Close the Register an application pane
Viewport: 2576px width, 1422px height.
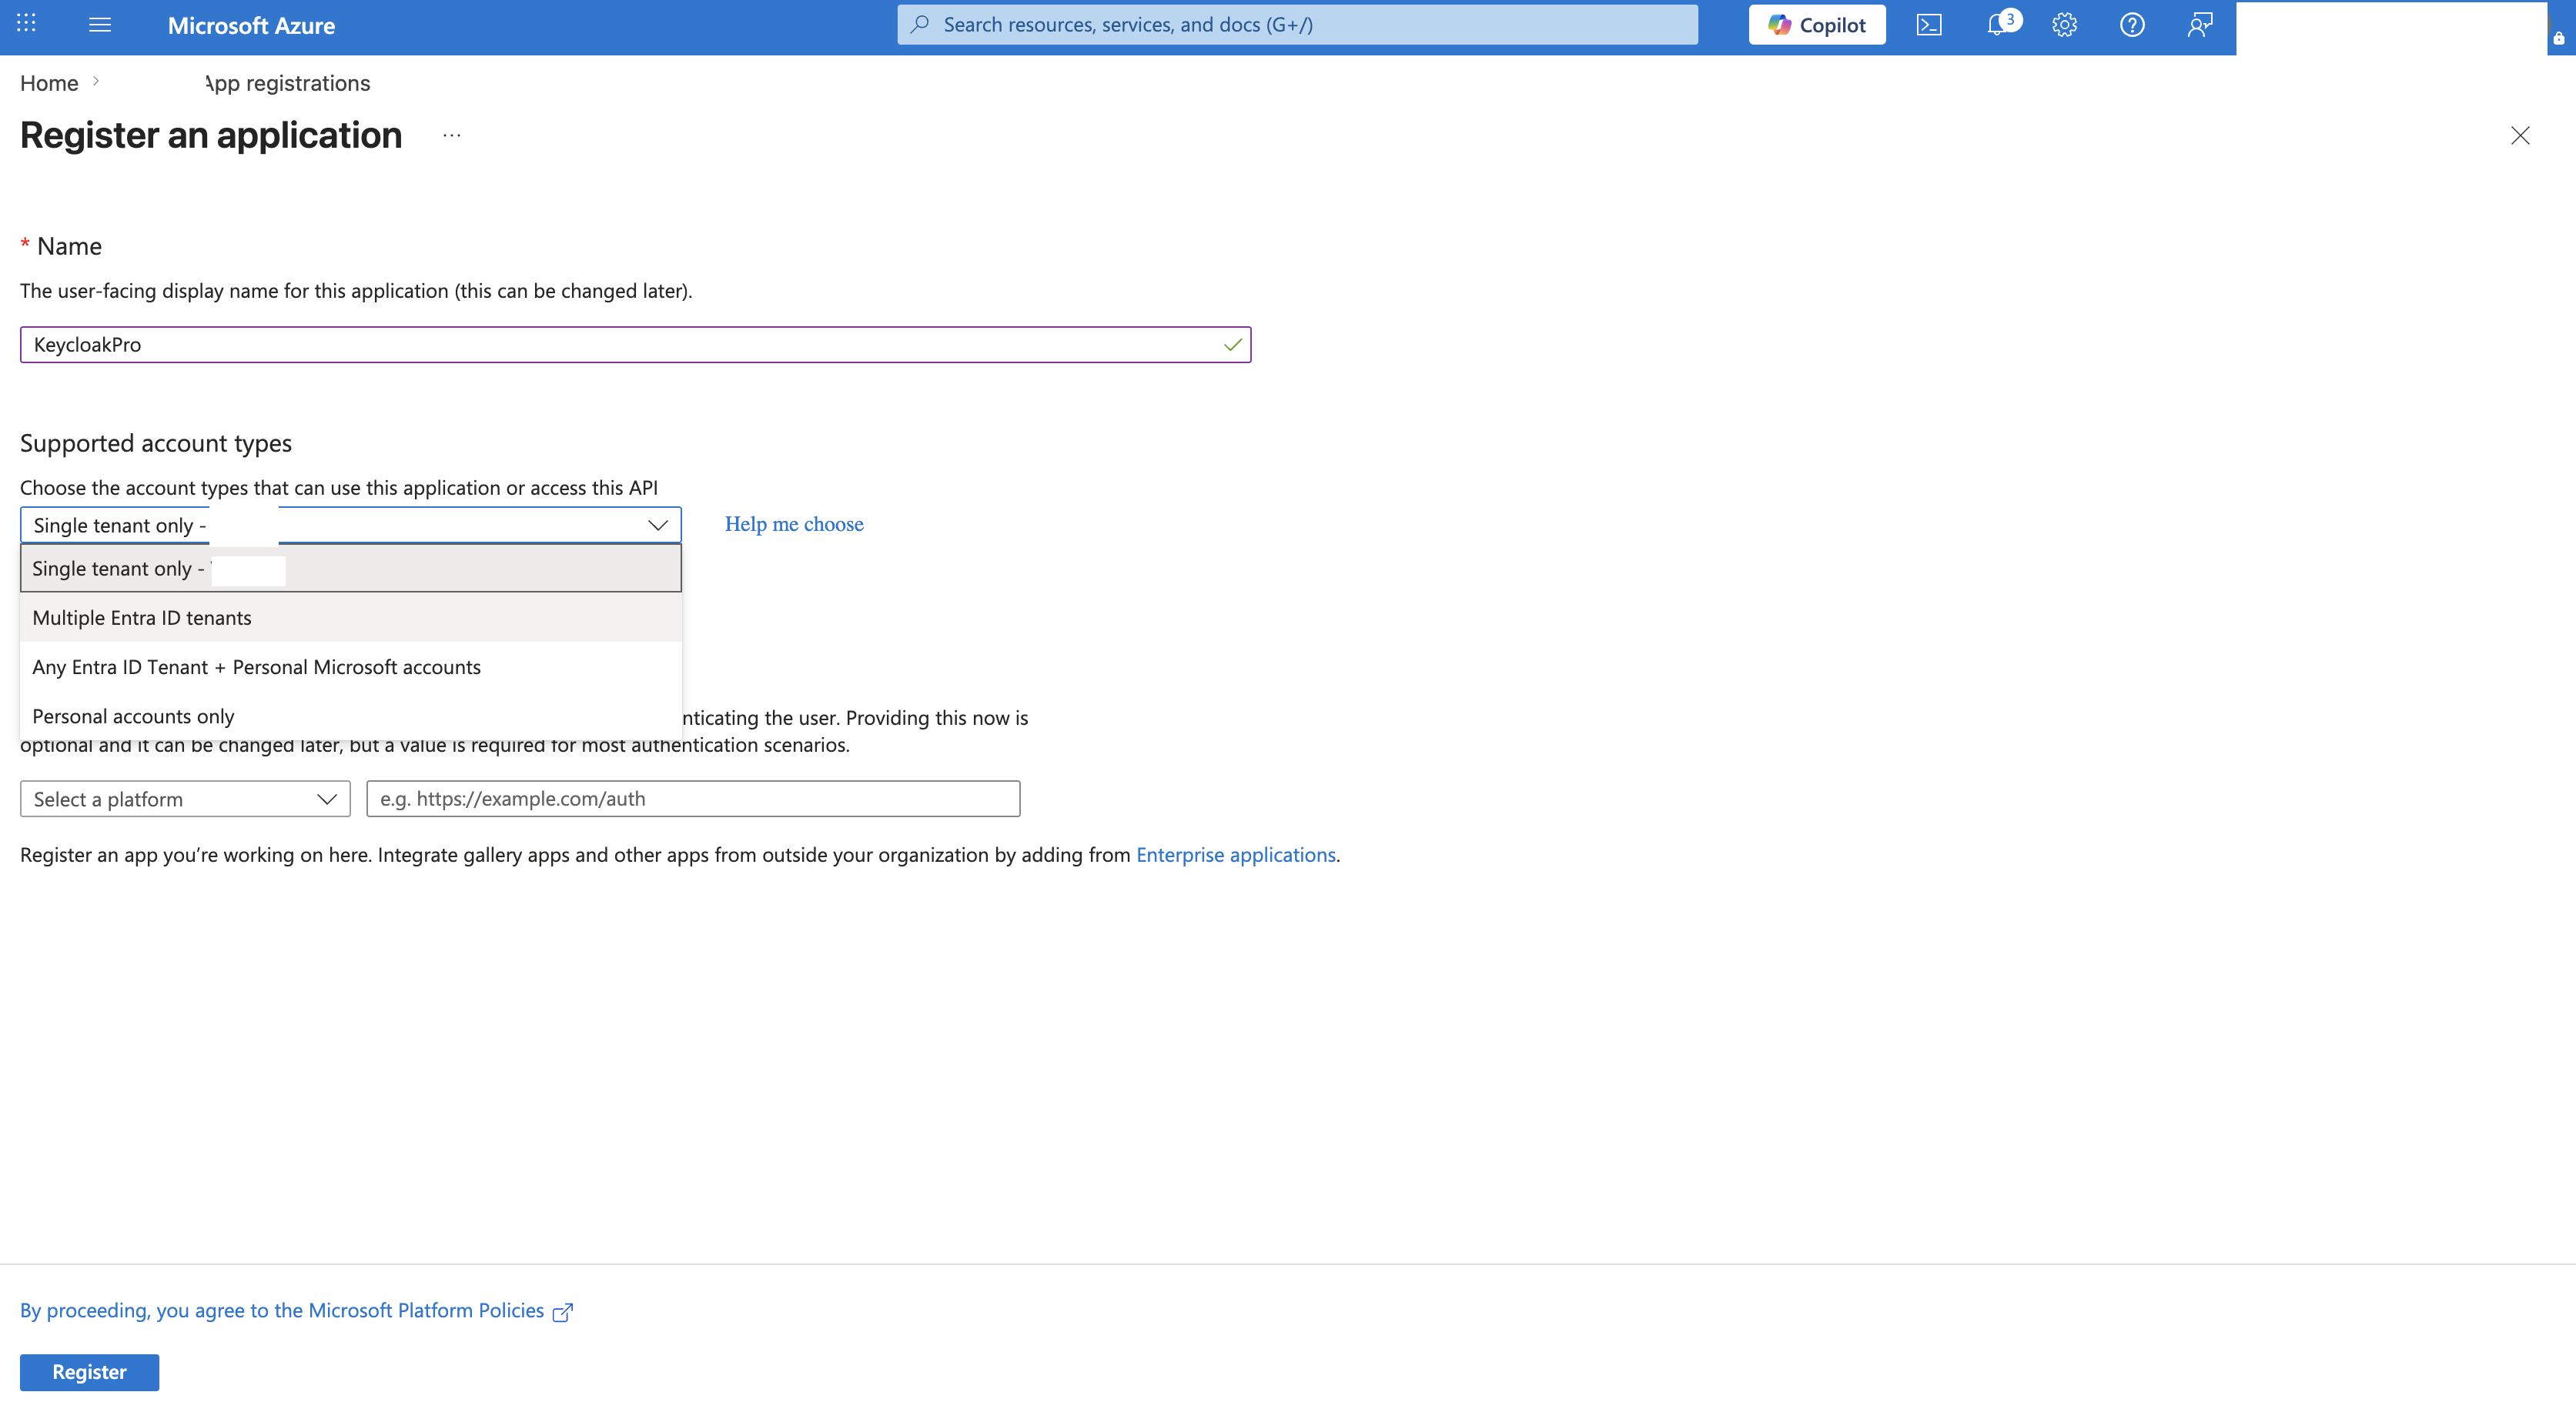click(x=2520, y=136)
